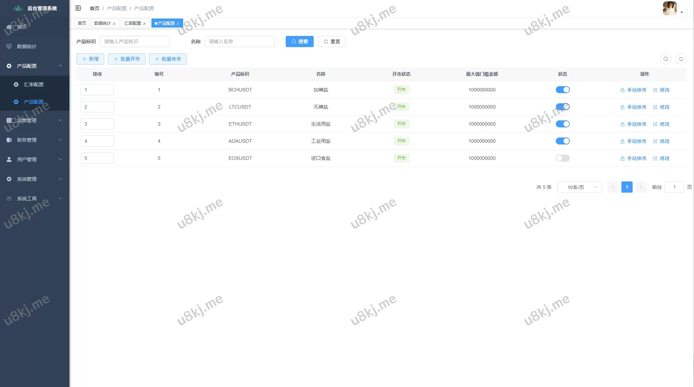Screen dimensions: 694x387
Task: Toggle status switch for ADAUSDT
Action: pos(562,141)
